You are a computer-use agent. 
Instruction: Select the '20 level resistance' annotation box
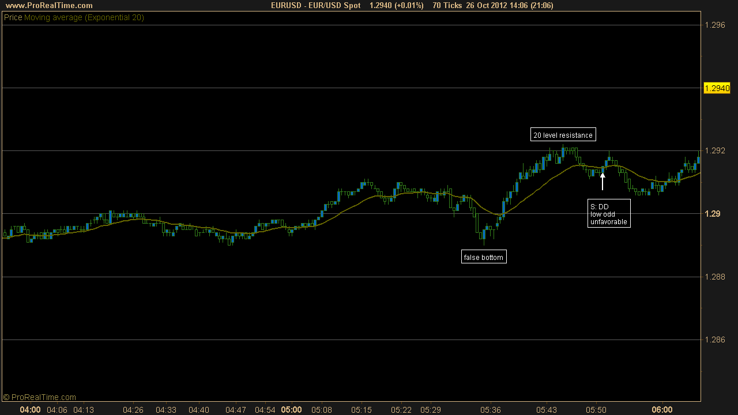coord(563,135)
